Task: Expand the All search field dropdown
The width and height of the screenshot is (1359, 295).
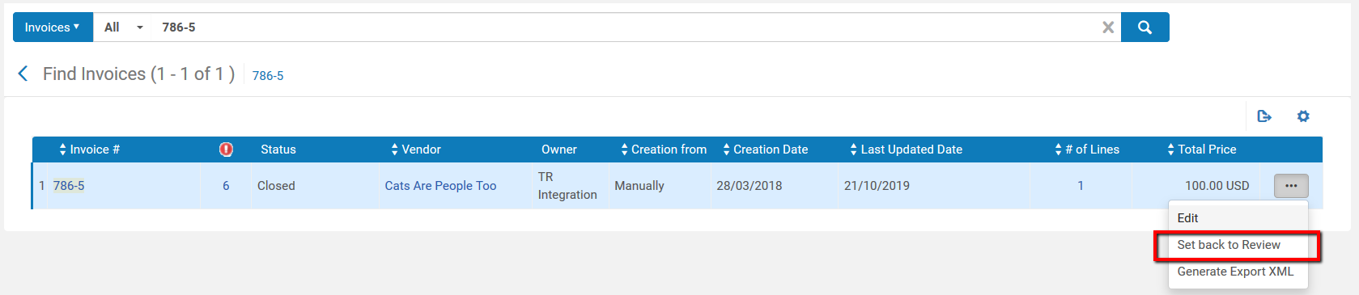Action: click(123, 27)
